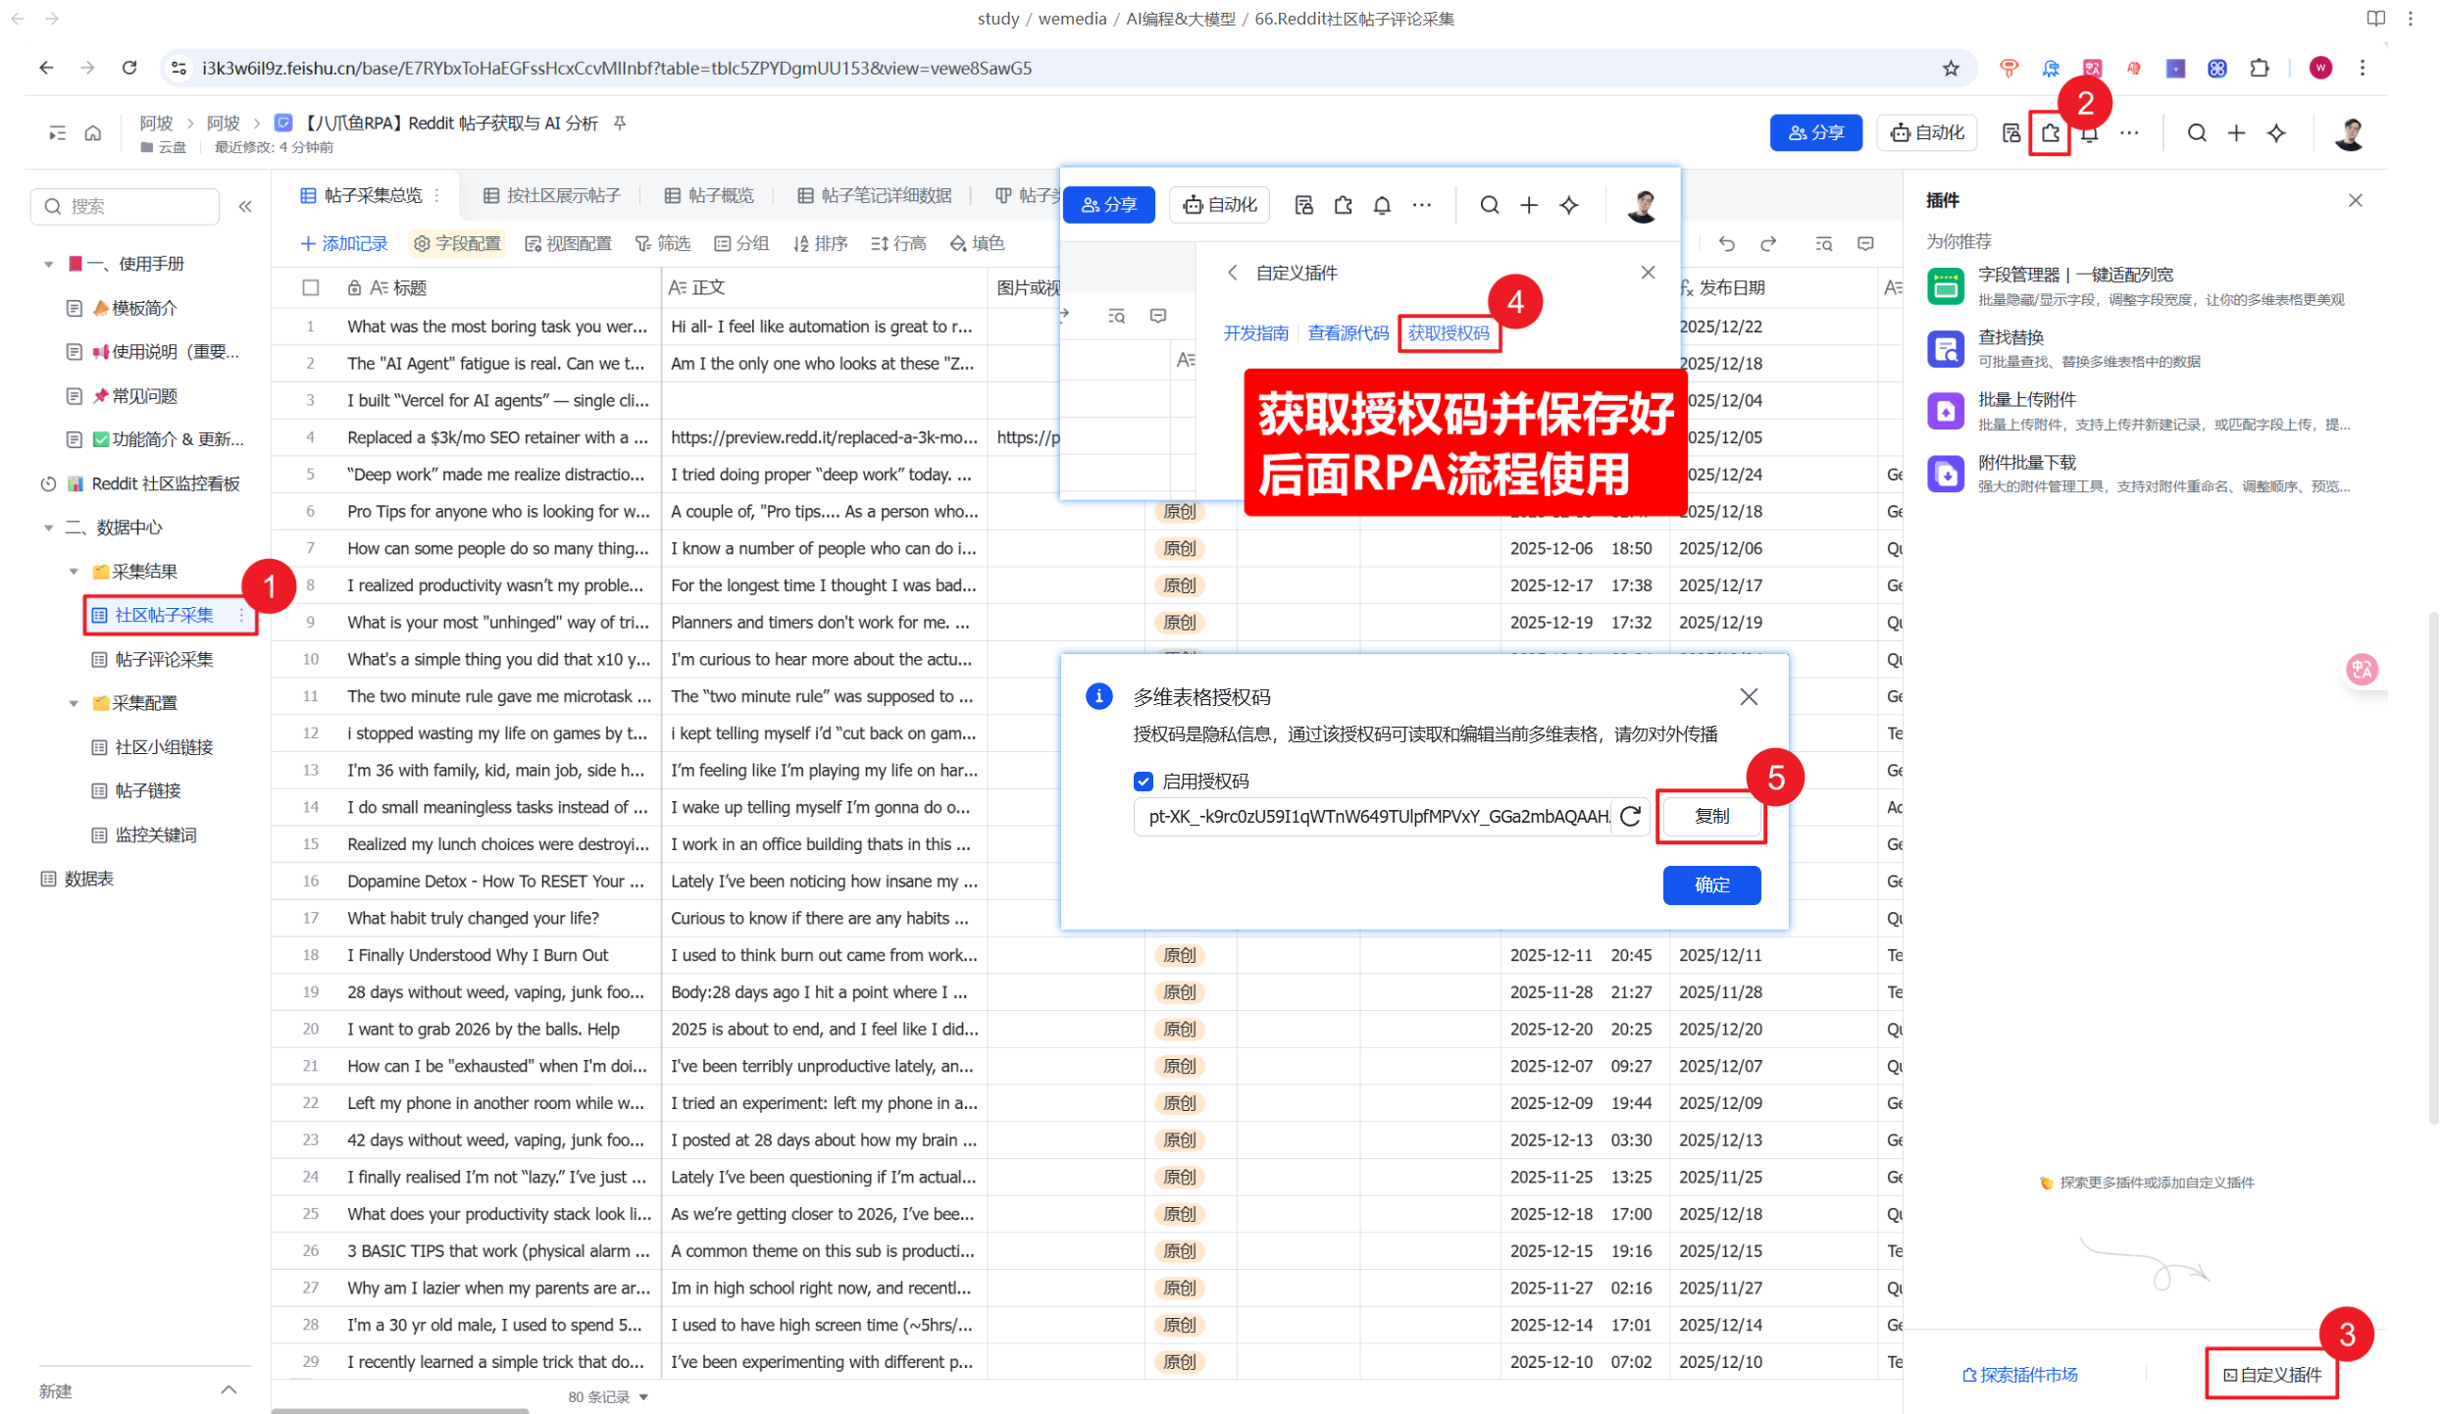
Task: Select the row 1 checkbox
Action: (x=311, y=327)
